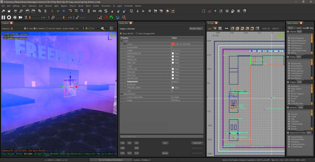This screenshot has width=315, height=162.
Task: Open the _color swatch for trigger_damage
Action: tap(173, 44)
